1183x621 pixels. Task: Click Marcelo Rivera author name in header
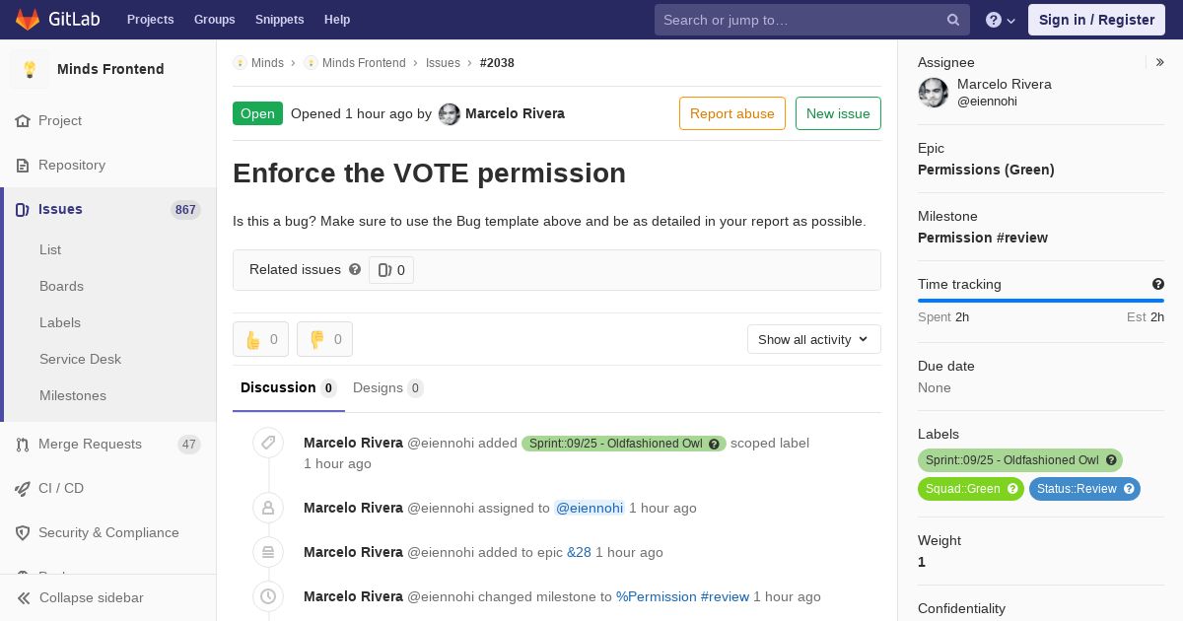click(x=515, y=113)
